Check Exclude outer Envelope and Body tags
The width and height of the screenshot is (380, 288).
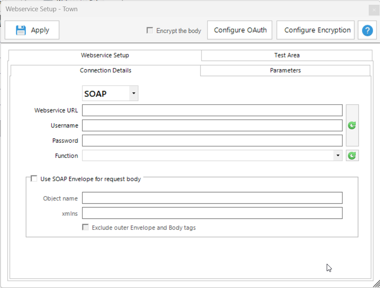click(86, 227)
